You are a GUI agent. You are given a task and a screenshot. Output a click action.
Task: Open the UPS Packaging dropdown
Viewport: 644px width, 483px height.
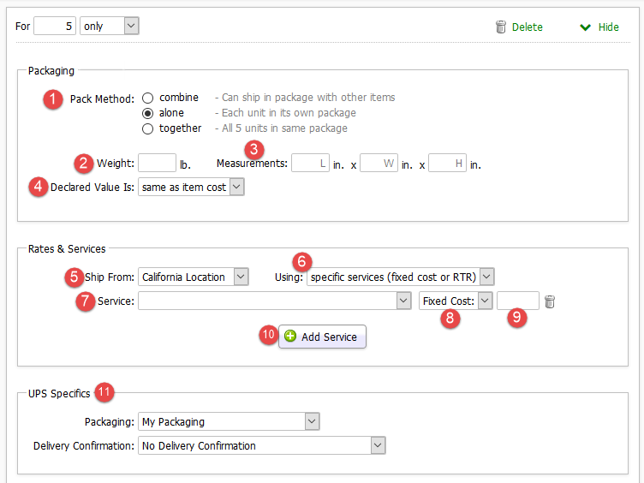228,421
